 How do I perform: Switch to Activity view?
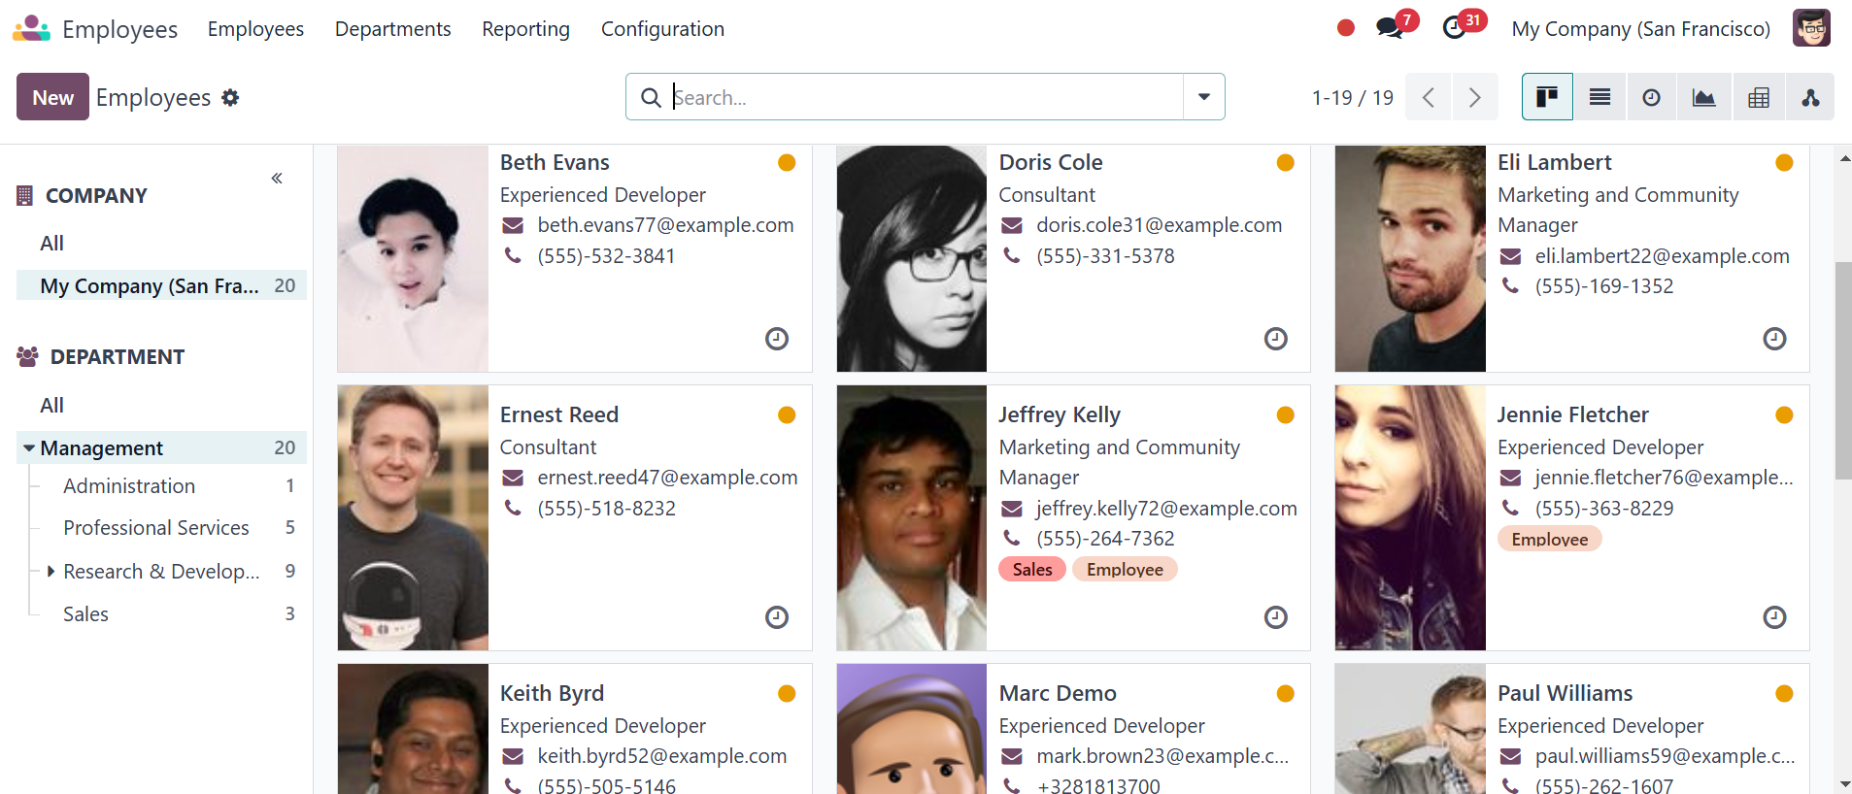(1651, 97)
